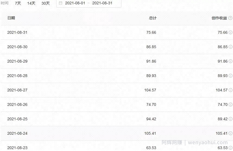Select the date 2021-08-24 row

pos(117,133)
